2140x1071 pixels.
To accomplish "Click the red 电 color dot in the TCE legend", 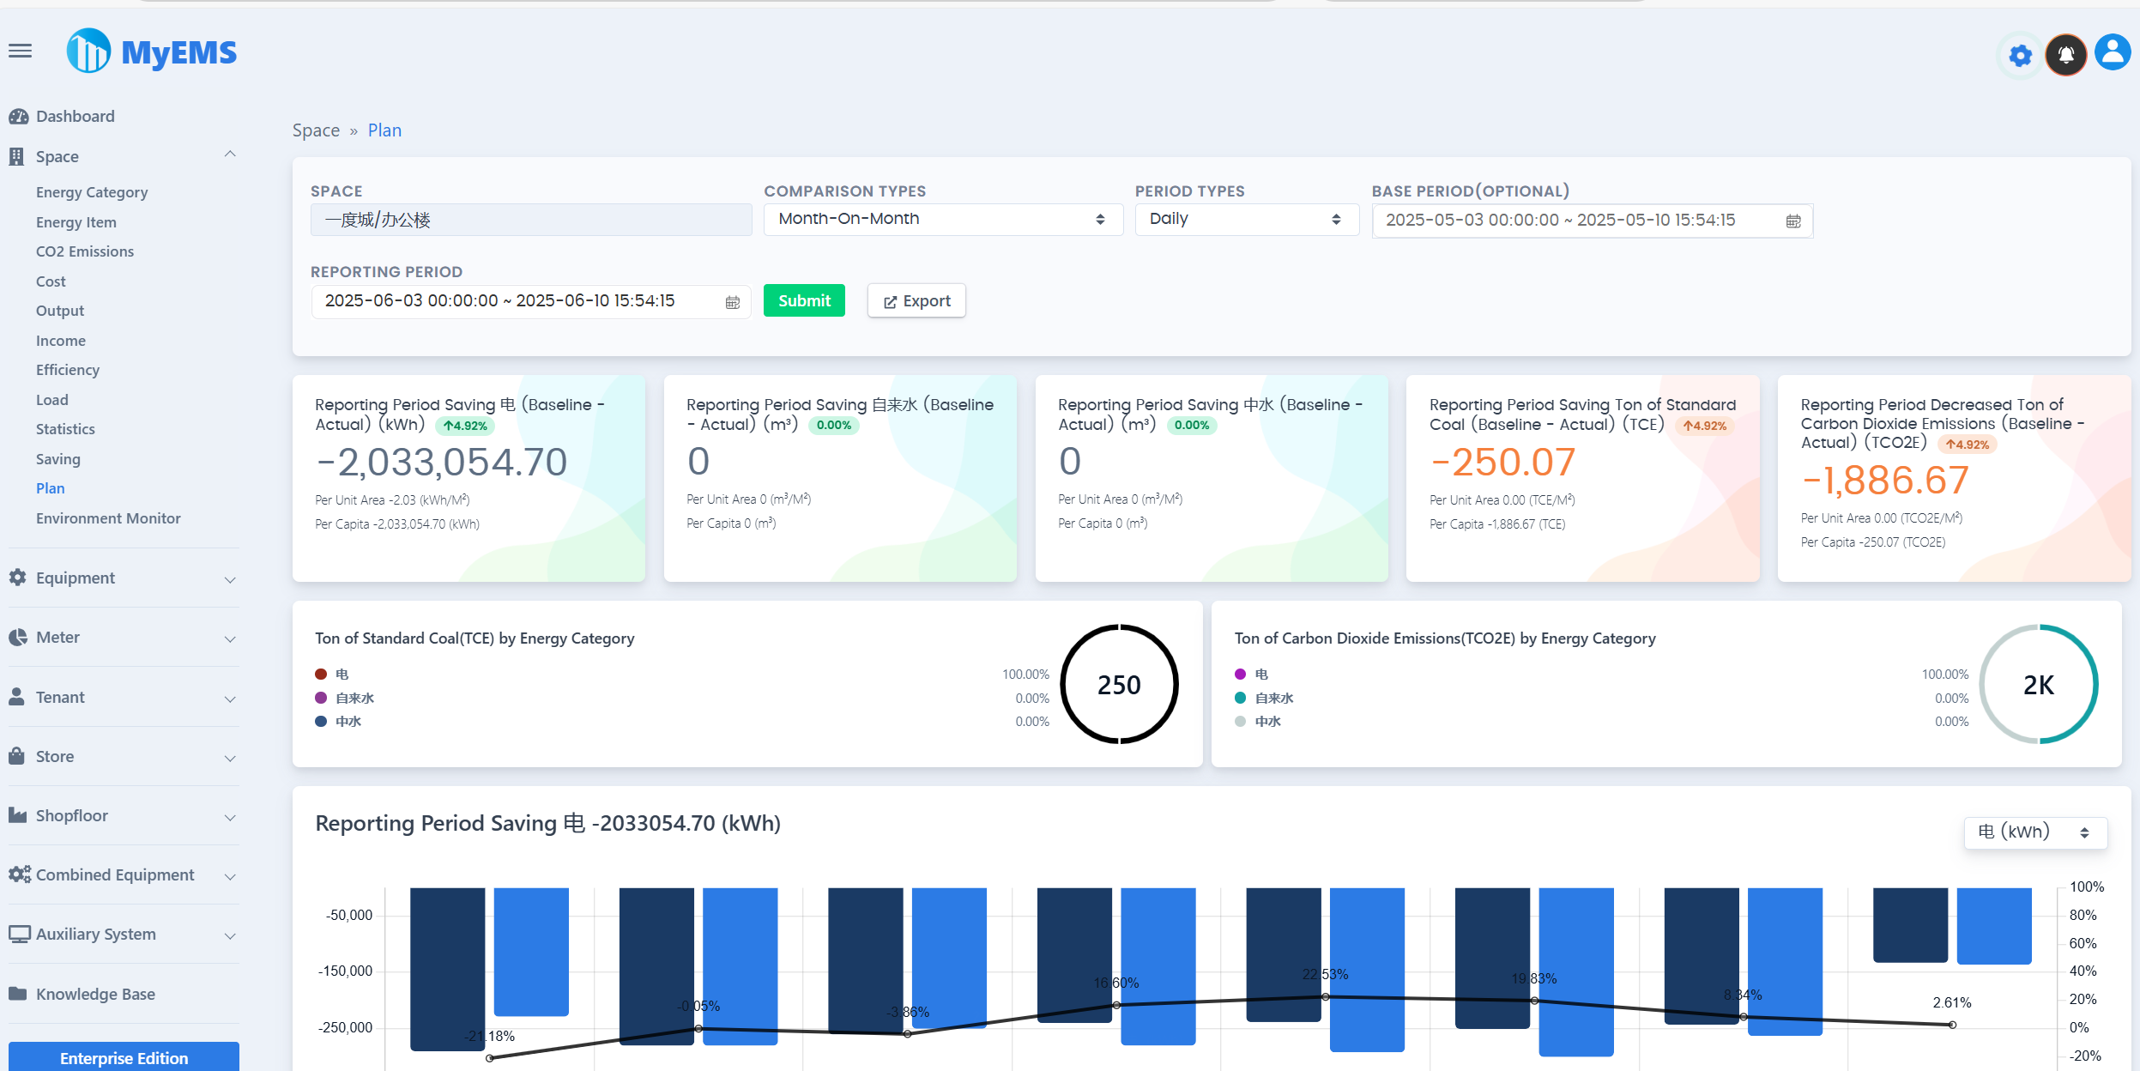I will click(321, 675).
